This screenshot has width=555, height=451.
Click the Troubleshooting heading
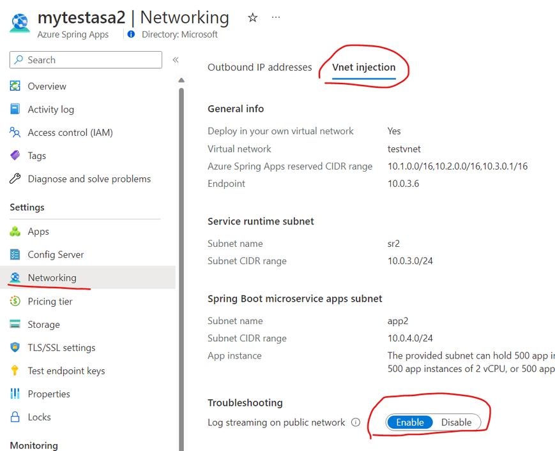[x=245, y=403]
